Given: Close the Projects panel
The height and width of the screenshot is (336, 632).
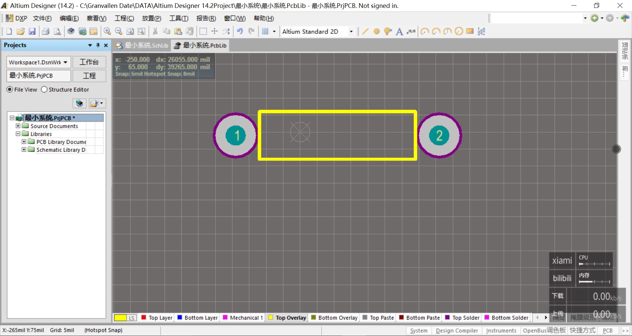Looking at the screenshot, I should coord(106,45).
